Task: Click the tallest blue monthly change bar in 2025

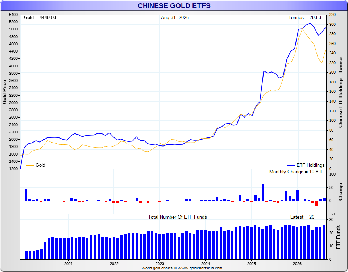Action: (263, 192)
